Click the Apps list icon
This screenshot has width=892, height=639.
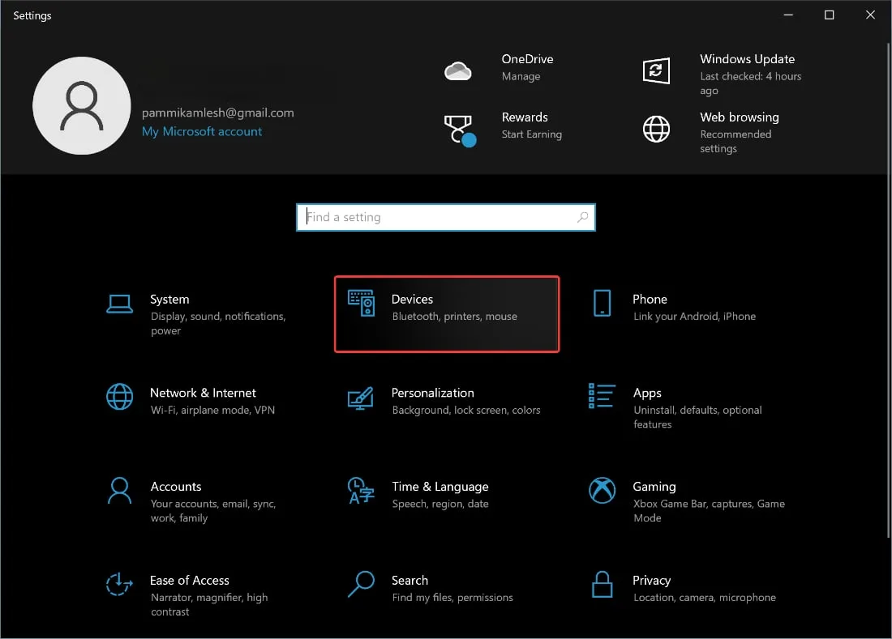tap(602, 396)
